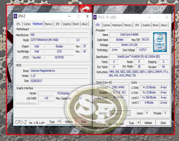Screen dimensions: 179x141
Task: Click the Revision value R0
Action: tap(163, 67)
